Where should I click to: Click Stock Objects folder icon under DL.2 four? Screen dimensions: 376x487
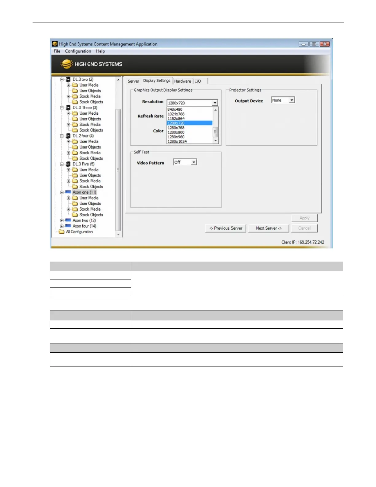pos(75,159)
